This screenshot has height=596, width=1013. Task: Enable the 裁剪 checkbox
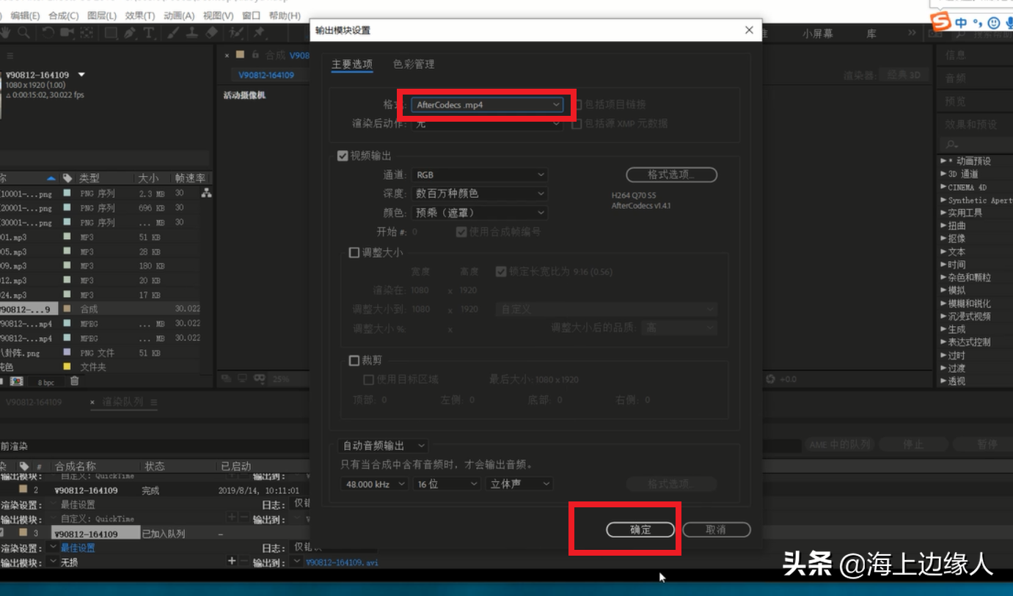pyautogui.click(x=354, y=358)
